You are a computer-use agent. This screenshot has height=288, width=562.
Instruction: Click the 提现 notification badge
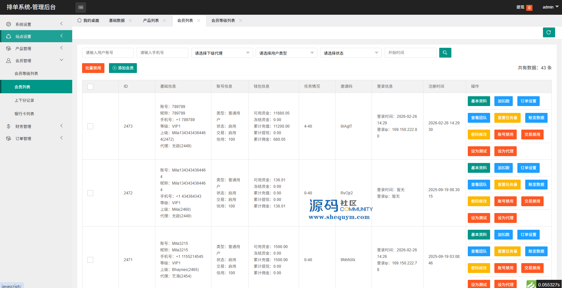pyautogui.click(x=529, y=8)
